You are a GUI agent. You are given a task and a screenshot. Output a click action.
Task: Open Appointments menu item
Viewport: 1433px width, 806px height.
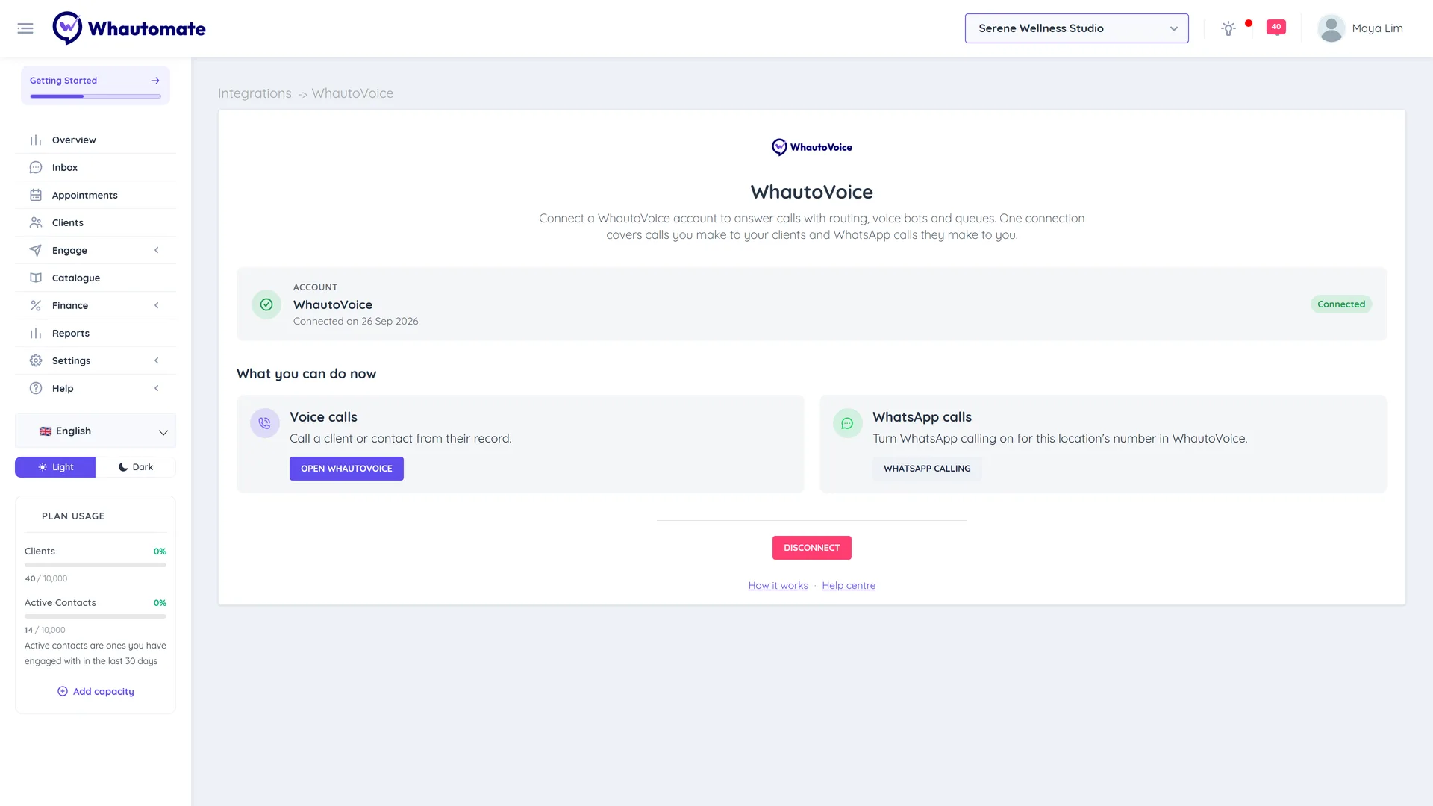(x=96, y=195)
